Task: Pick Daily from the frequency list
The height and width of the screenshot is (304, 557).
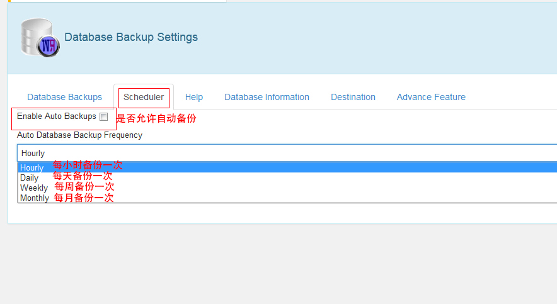Action: [29, 177]
